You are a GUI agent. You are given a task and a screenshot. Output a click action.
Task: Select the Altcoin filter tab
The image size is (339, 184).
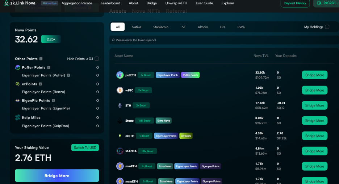coord(203,27)
